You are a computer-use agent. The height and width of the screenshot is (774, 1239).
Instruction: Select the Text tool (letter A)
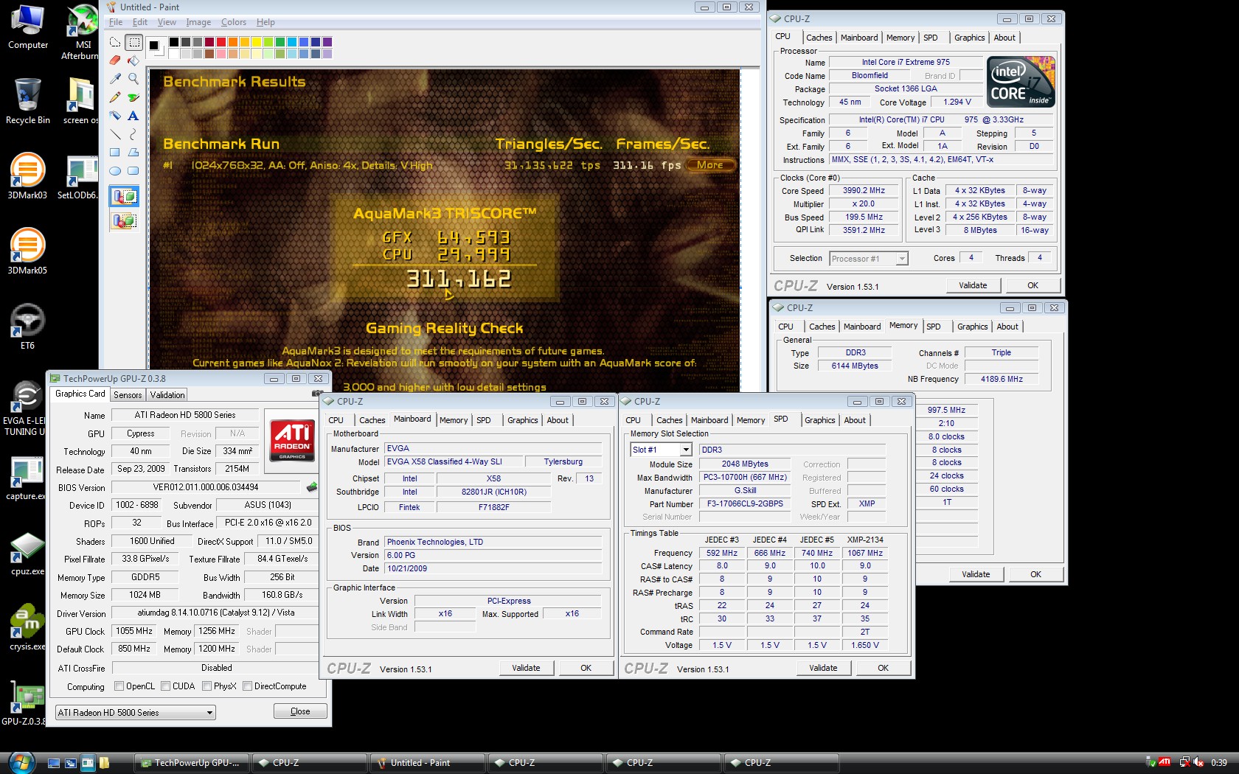coord(133,116)
